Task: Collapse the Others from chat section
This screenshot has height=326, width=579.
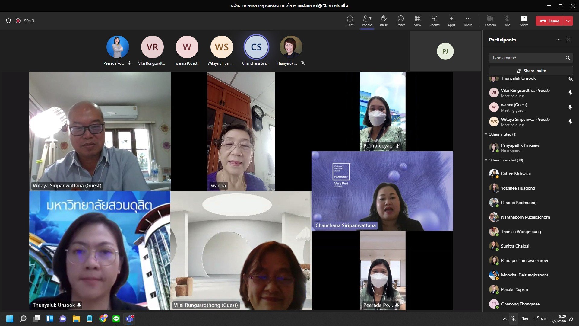Action: coord(486,160)
